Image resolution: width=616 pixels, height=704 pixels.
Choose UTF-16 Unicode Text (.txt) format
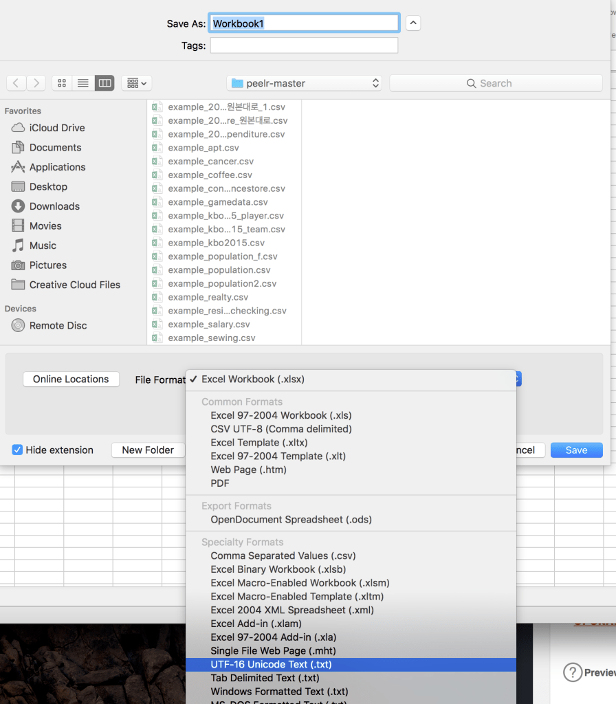pos(351,665)
